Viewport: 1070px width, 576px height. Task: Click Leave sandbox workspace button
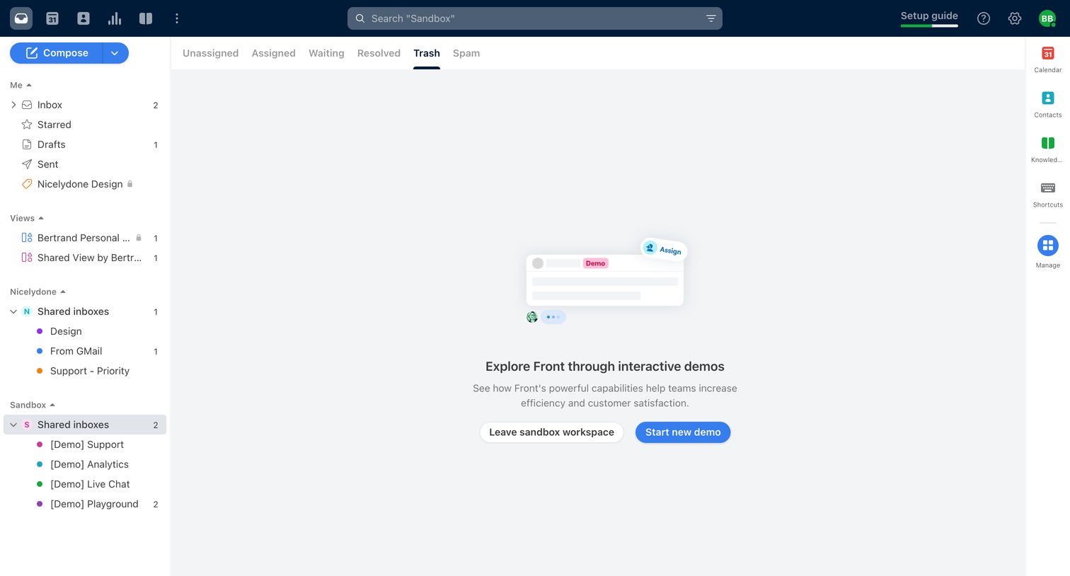click(x=551, y=432)
